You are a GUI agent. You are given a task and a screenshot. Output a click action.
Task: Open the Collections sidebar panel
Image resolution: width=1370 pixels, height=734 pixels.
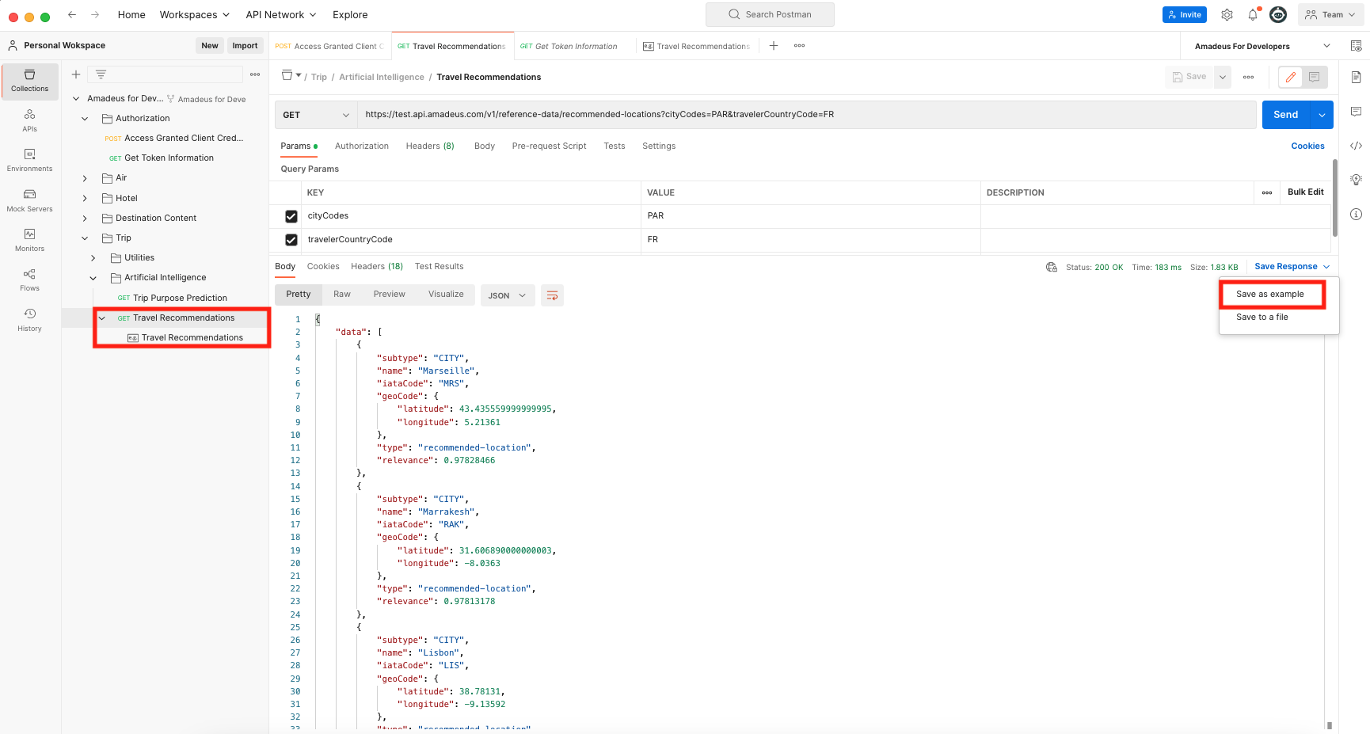coord(30,81)
